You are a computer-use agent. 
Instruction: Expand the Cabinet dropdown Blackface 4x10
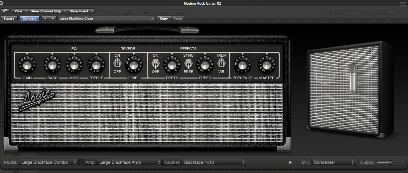tap(214, 162)
